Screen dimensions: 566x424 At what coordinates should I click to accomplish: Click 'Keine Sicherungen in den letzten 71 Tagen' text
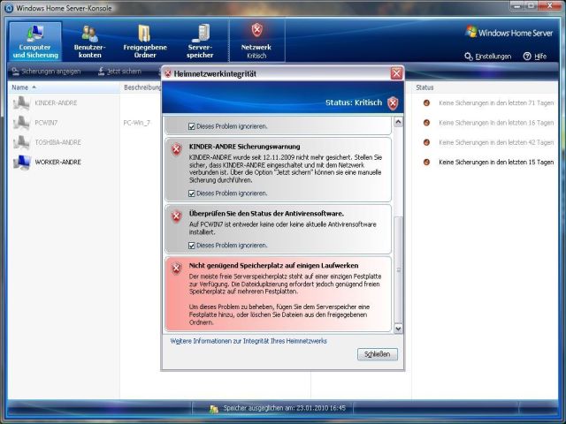[496, 103]
